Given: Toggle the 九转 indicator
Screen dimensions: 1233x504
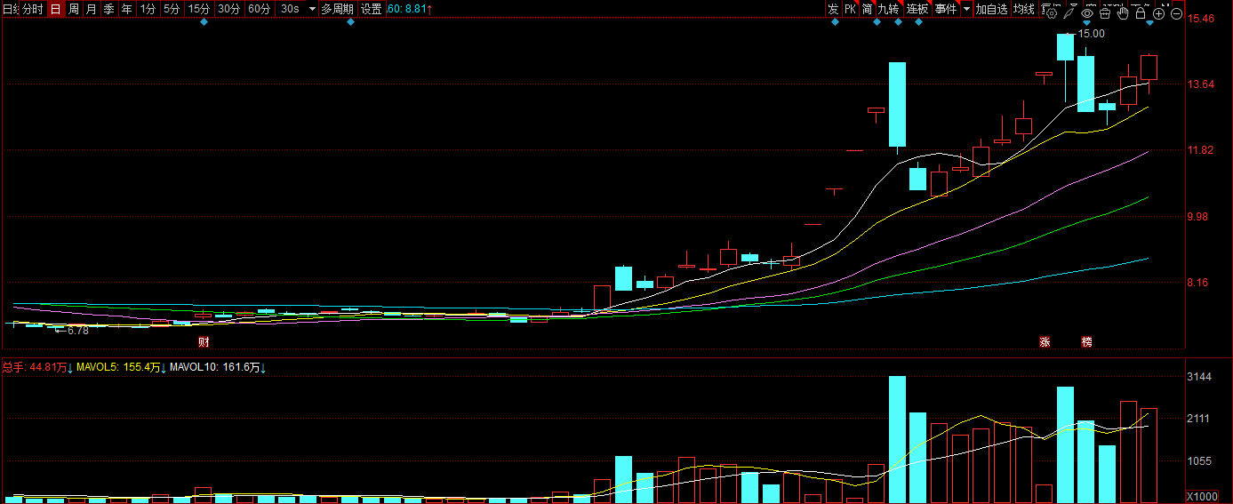Looking at the screenshot, I should pyautogui.click(x=889, y=9).
